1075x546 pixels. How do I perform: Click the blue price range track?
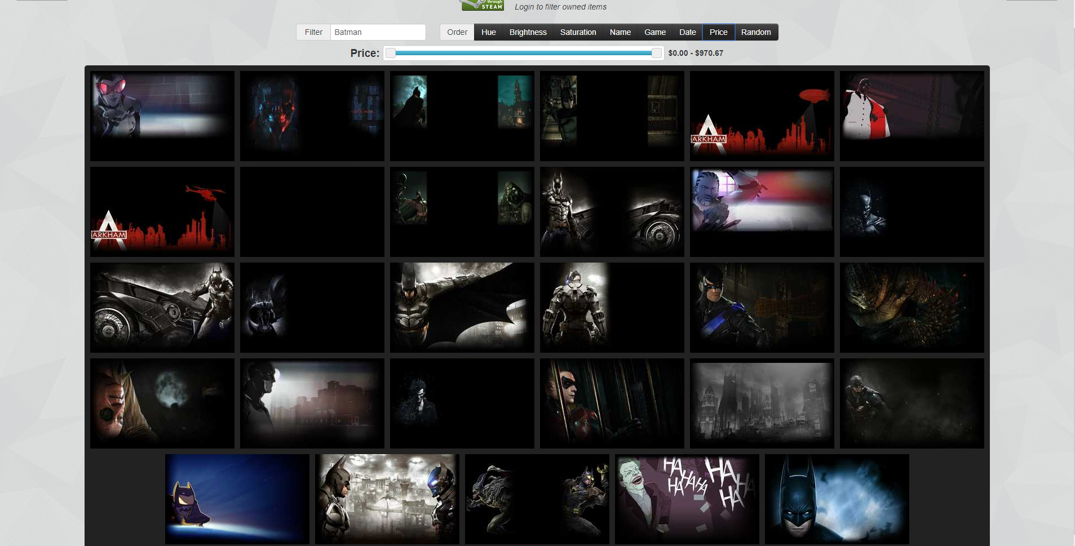(x=523, y=53)
